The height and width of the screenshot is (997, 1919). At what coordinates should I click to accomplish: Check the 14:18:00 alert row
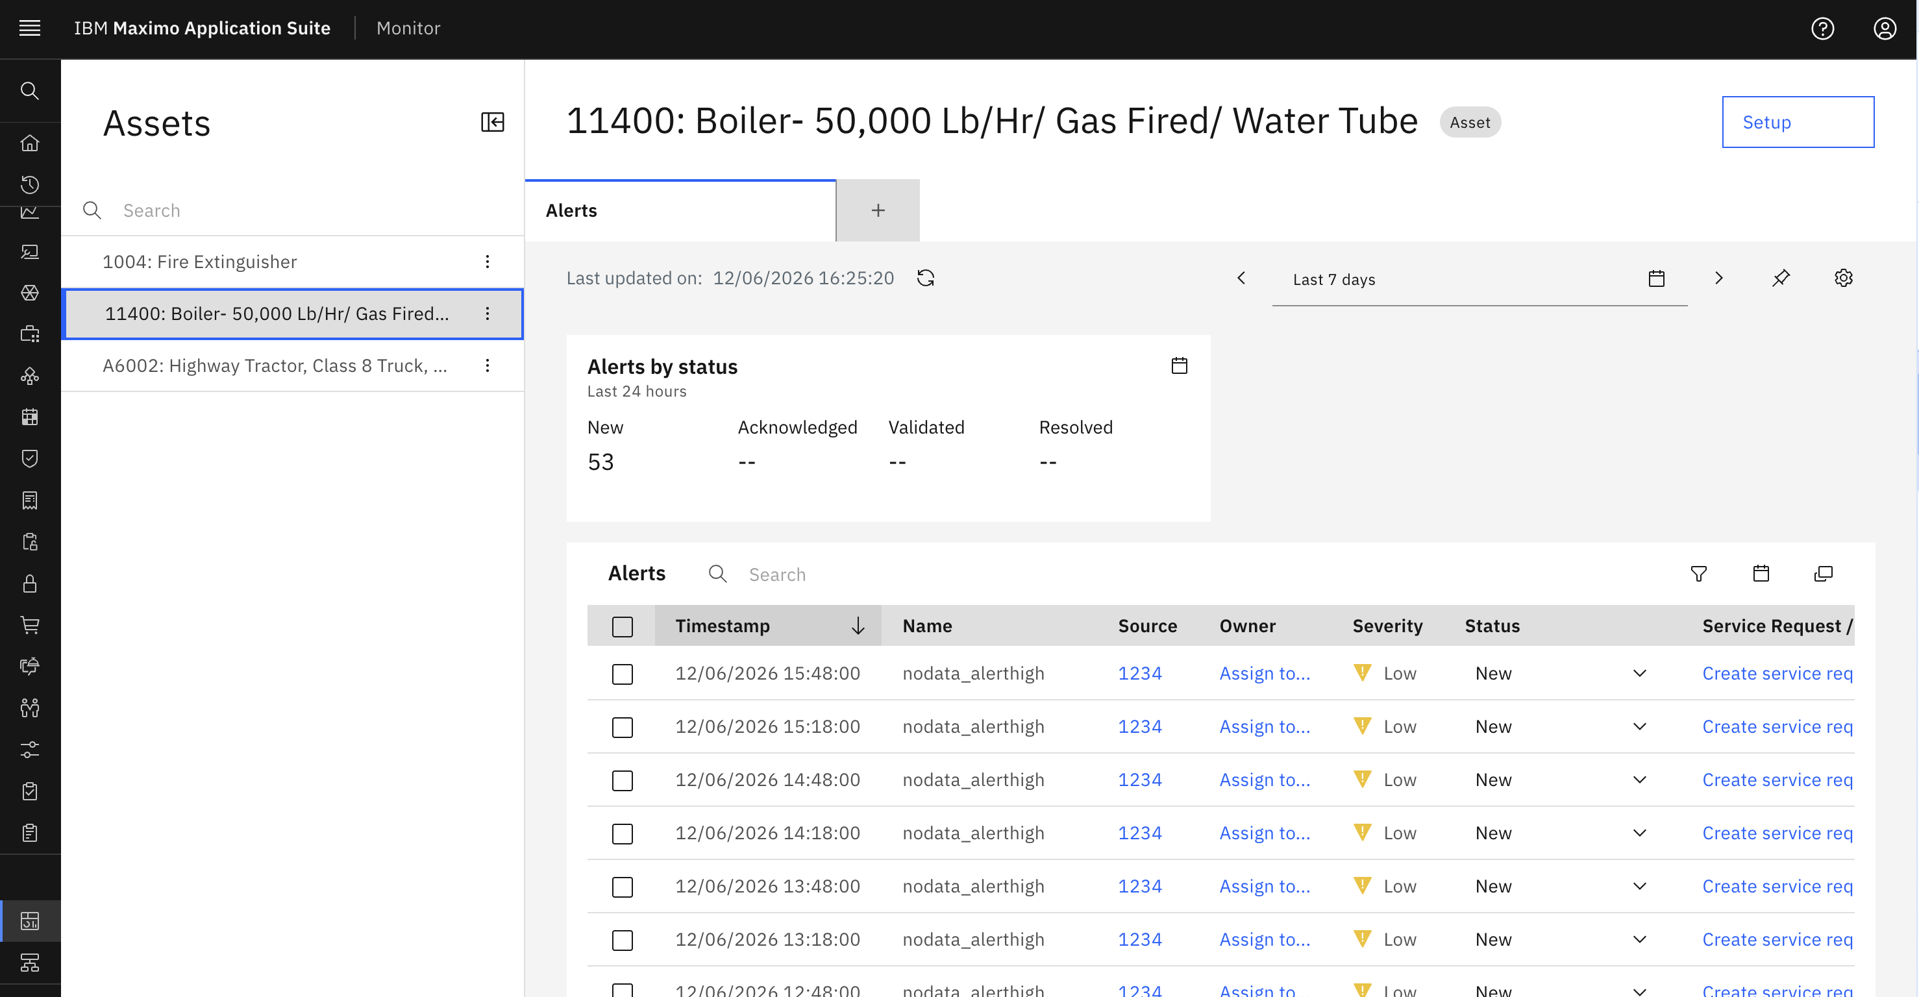[x=622, y=833]
